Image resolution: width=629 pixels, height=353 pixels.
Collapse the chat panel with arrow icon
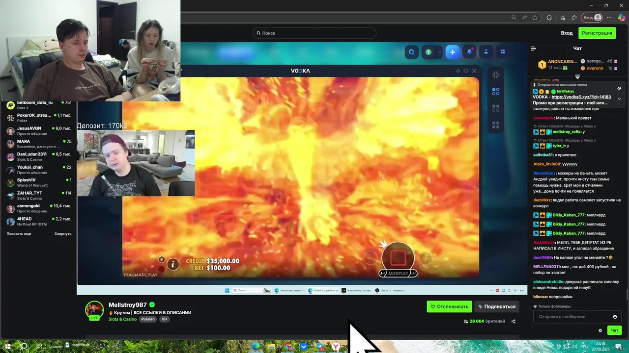[533, 48]
